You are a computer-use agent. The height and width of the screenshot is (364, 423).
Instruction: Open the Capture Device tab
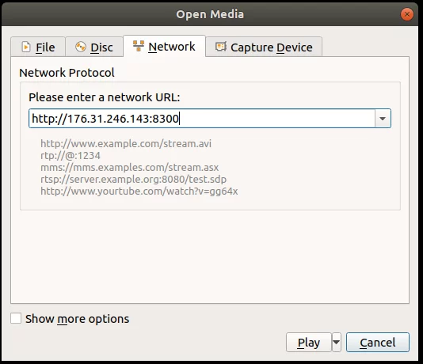click(x=264, y=47)
